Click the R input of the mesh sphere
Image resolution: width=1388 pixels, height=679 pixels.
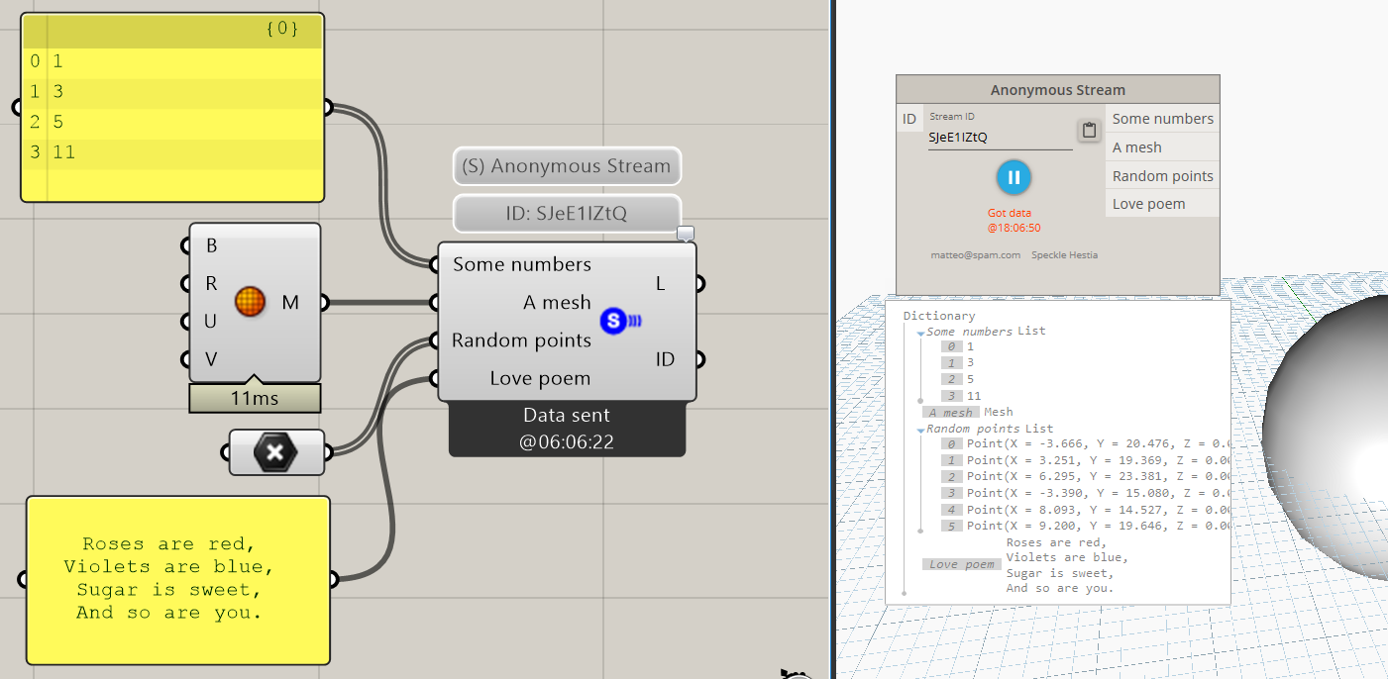pos(211,284)
